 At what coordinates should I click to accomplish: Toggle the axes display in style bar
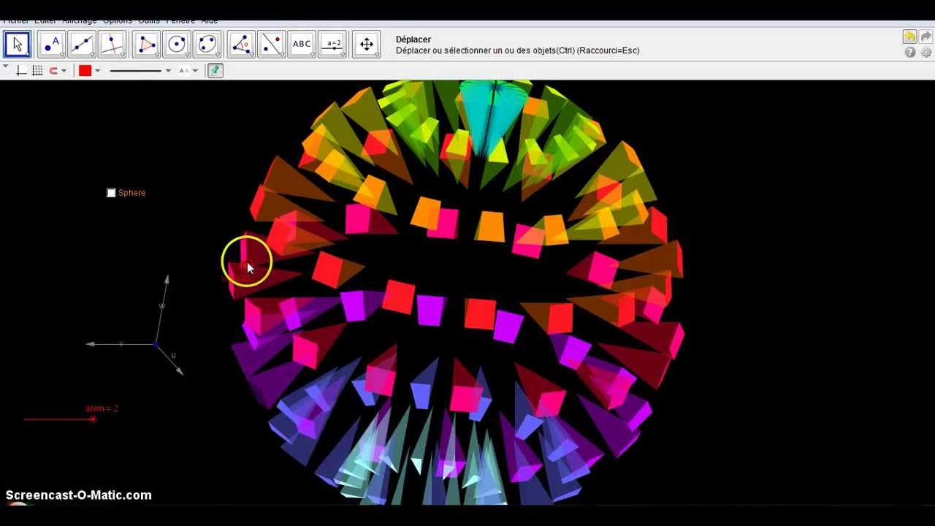[x=21, y=71]
